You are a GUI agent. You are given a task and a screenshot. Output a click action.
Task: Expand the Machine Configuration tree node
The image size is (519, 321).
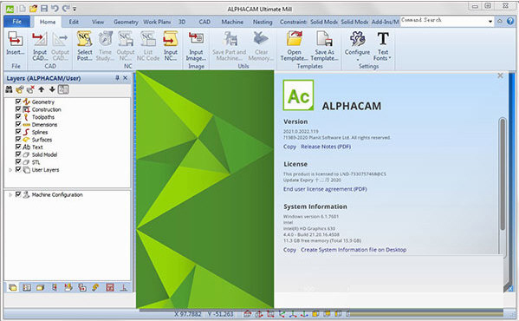click(10, 195)
